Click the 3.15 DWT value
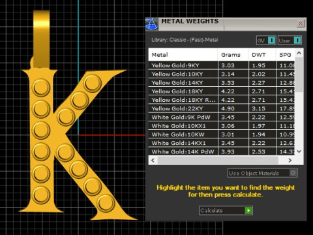 [x=258, y=108]
